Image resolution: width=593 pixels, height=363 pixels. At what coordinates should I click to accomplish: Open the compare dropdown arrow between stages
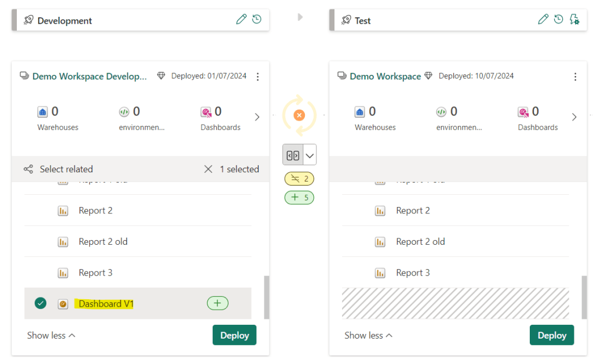[x=310, y=155]
